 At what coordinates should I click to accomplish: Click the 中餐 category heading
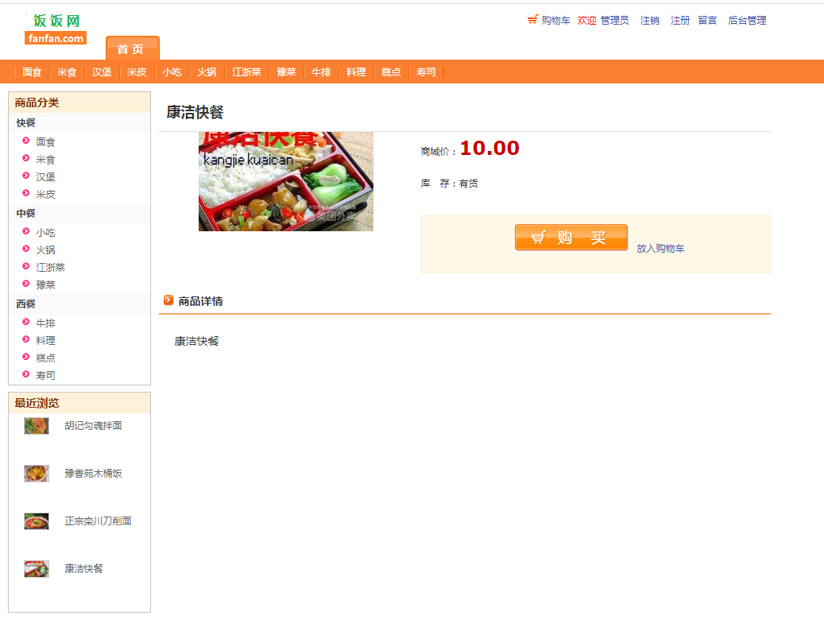(x=25, y=213)
